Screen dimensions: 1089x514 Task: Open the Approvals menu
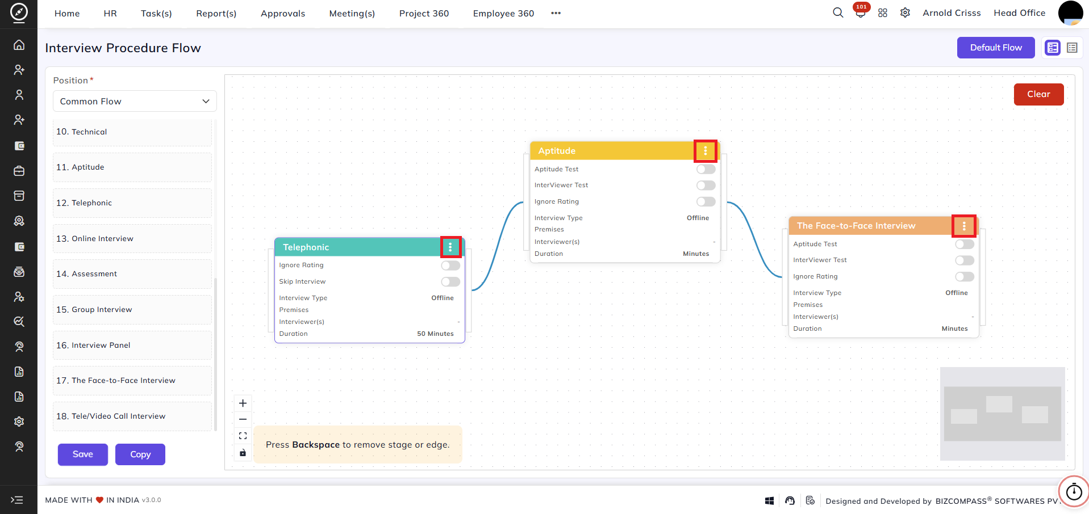[x=283, y=13]
